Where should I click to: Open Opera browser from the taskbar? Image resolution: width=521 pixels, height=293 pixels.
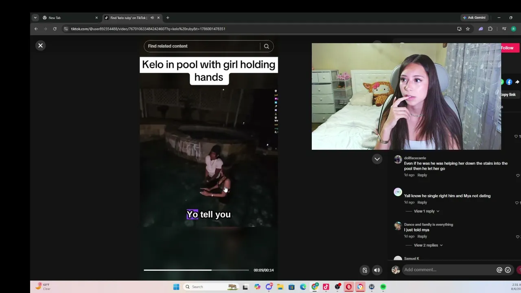coord(349,287)
